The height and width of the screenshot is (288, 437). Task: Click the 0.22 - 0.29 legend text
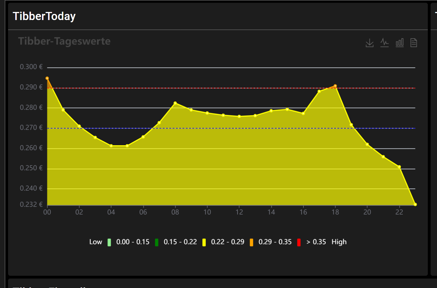click(x=228, y=242)
